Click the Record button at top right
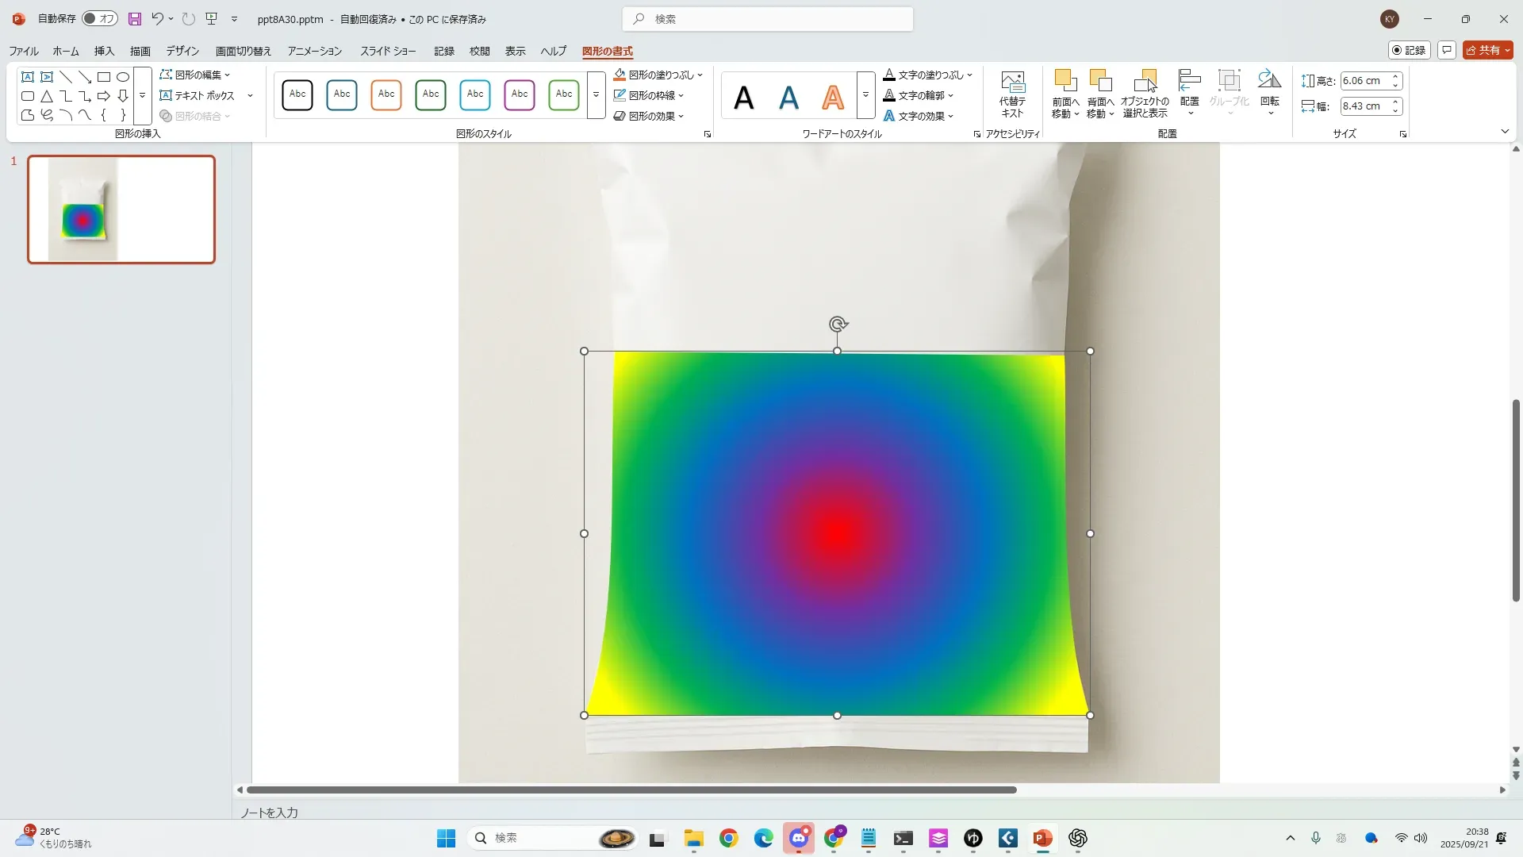The height and width of the screenshot is (857, 1523). (1409, 50)
